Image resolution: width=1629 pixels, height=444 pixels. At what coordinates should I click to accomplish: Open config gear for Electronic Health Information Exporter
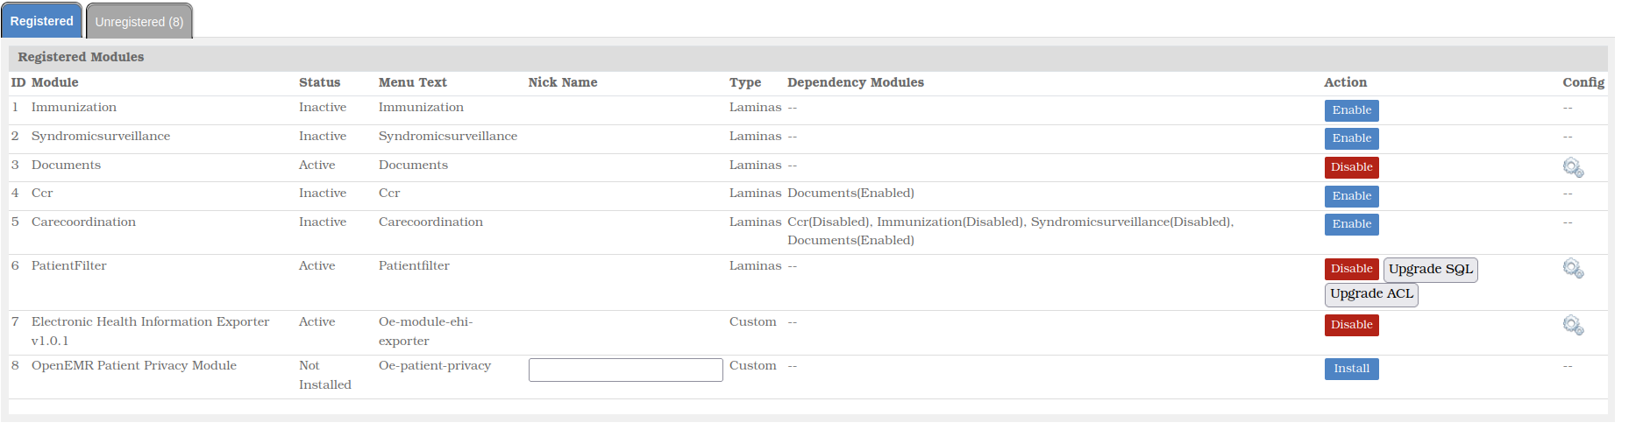(1573, 325)
